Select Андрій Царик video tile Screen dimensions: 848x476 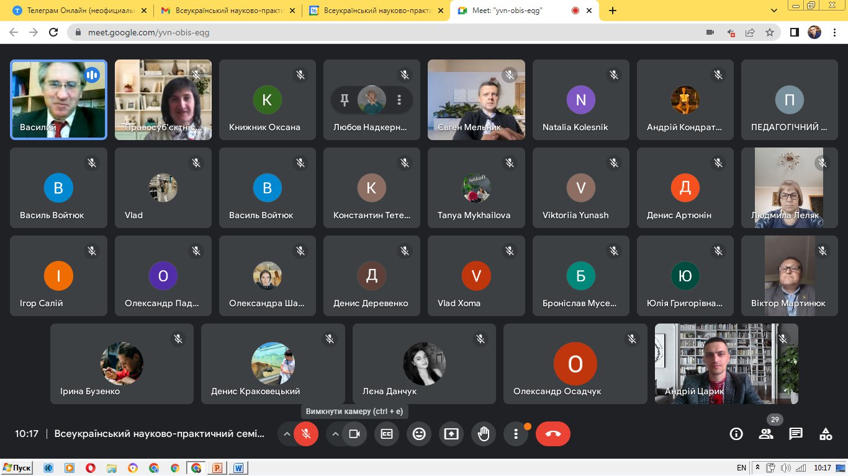coord(726,363)
